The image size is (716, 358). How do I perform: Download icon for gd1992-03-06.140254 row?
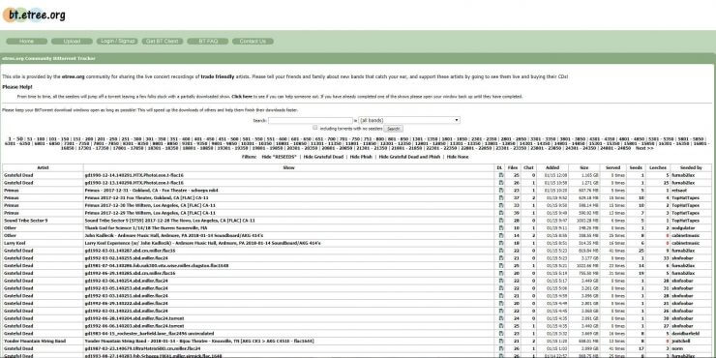[x=501, y=281]
